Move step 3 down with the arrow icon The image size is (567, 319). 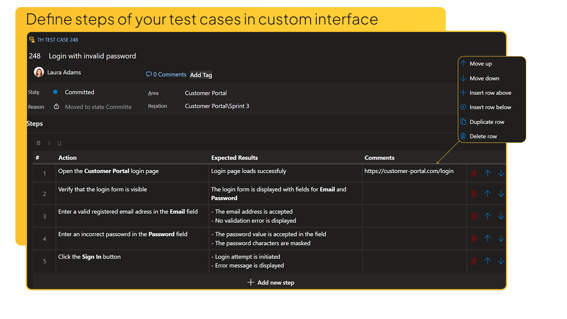pyautogui.click(x=501, y=216)
